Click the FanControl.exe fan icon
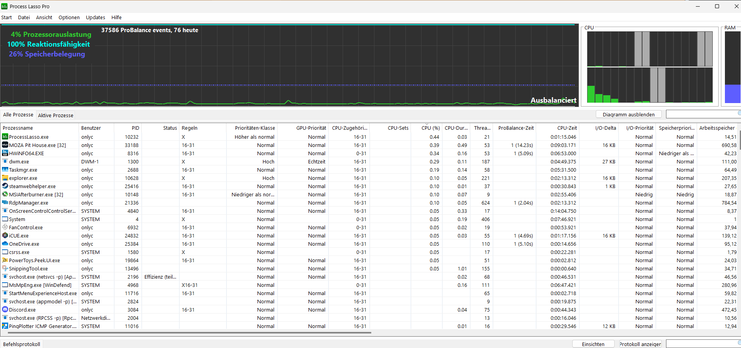The width and height of the screenshot is (741, 348). pyautogui.click(x=5, y=227)
